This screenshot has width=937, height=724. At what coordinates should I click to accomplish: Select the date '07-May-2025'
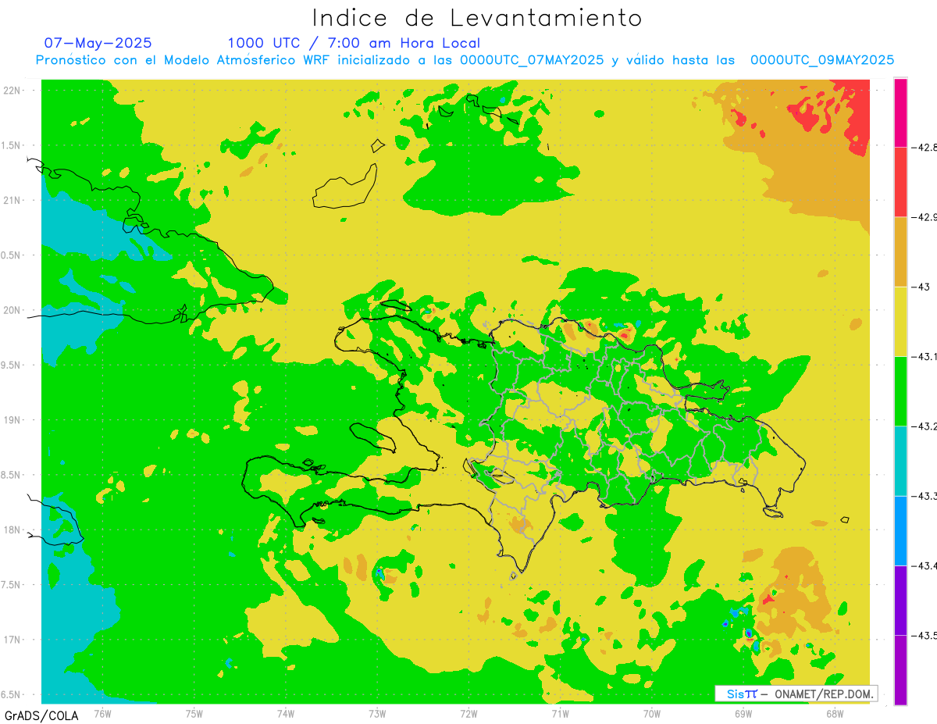pyautogui.click(x=98, y=43)
